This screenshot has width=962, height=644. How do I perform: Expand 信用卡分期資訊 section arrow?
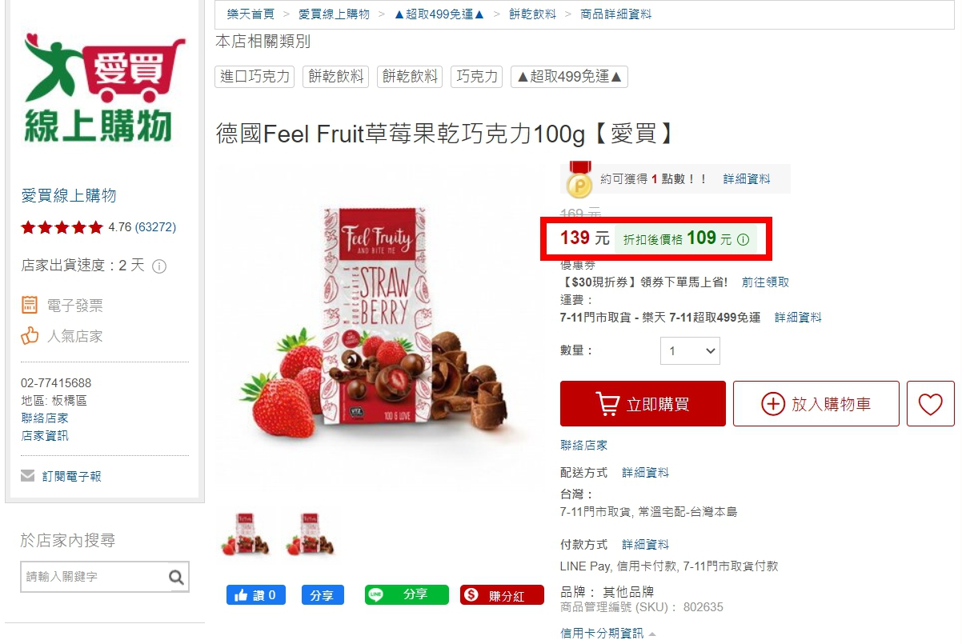tap(652, 634)
